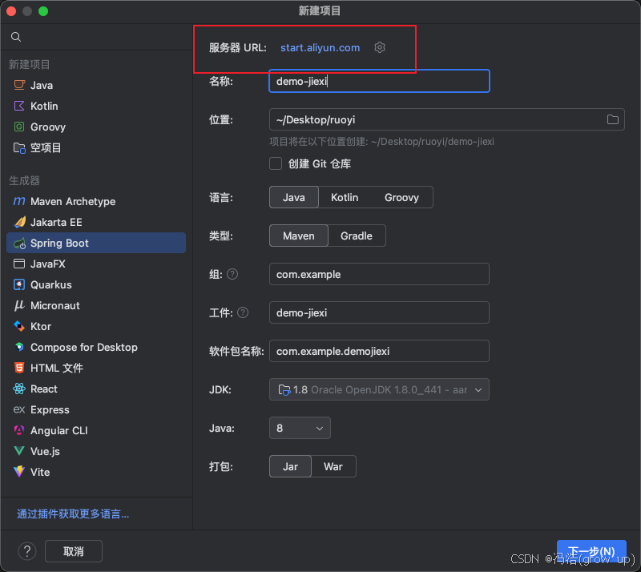This screenshot has width=641, height=572.
Task: Open the start.aliyun.com server URL link
Action: click(x=320, y=48)
